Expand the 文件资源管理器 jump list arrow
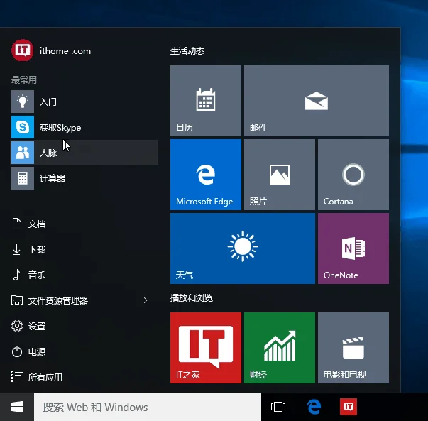 pos(146,300)
